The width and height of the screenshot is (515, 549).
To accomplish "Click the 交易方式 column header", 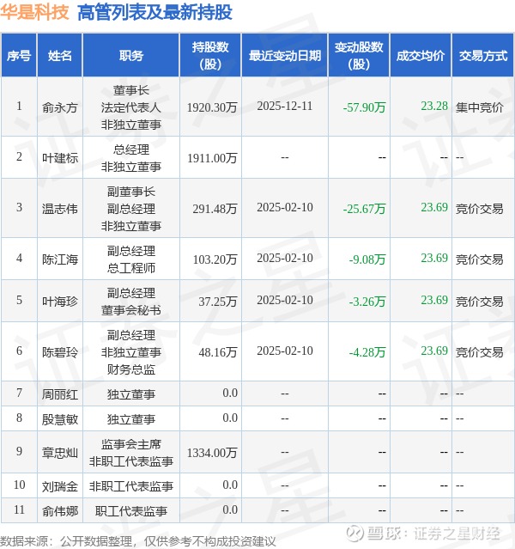I will [483, 55].
